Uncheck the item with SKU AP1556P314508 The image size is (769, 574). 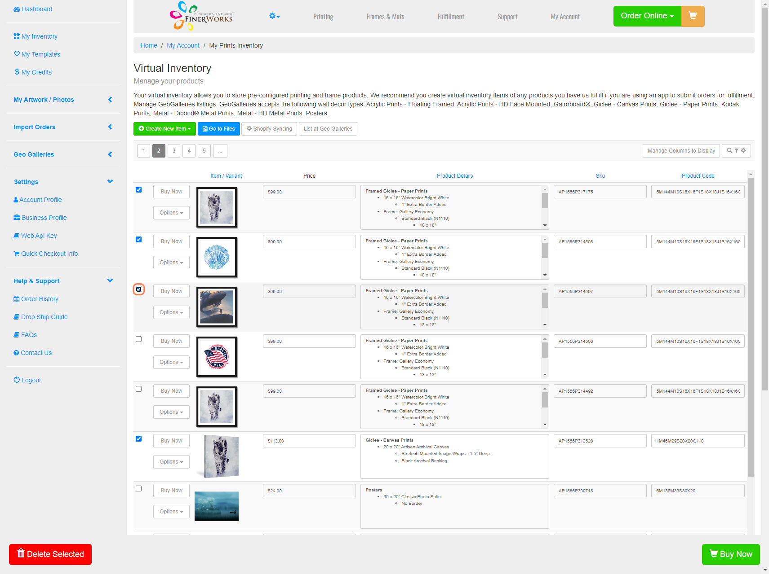(138, 240)
